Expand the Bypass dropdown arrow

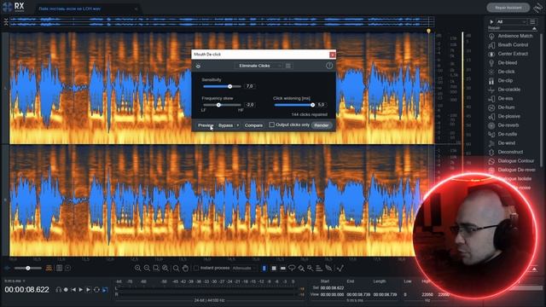pos(238,125)
